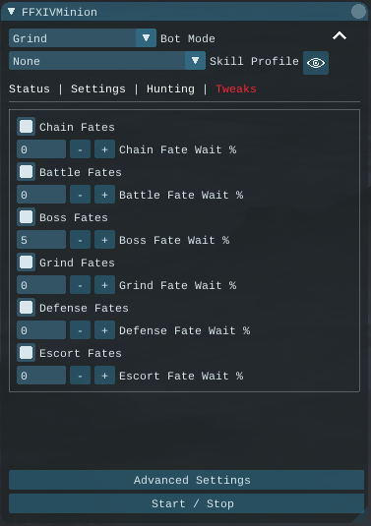
Task: Collapse panel with the upward chevron icon
Action: 340,35
